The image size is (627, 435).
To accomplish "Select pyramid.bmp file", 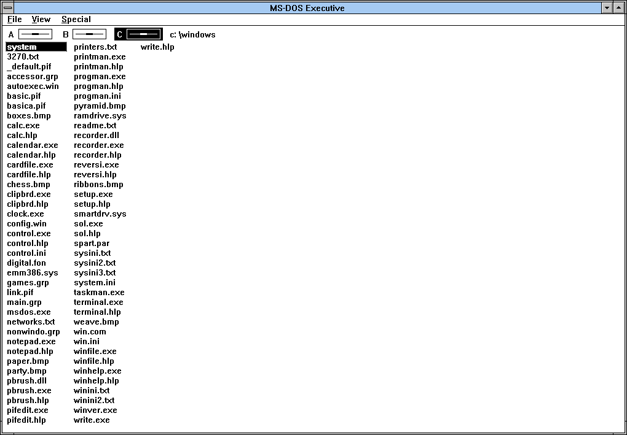I will click(x=100, y=106).
